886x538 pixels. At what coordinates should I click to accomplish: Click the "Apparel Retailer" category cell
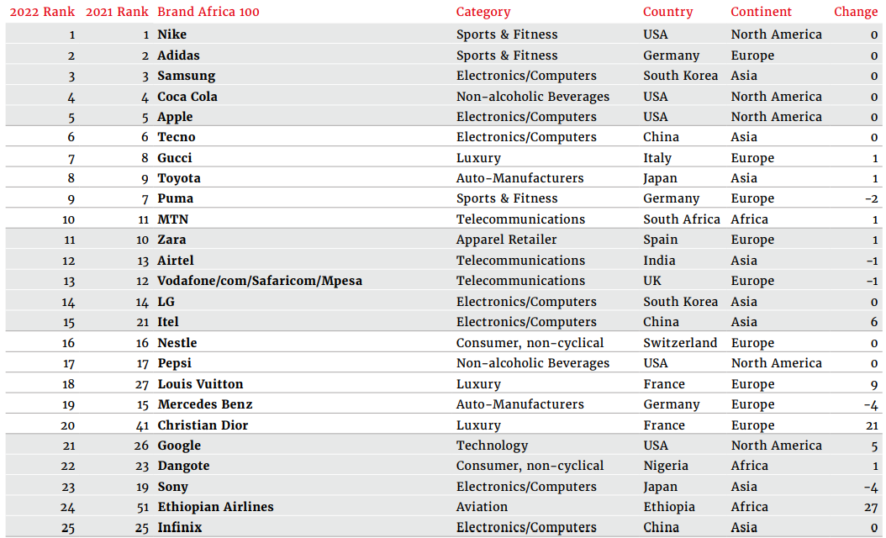coord(507,240)
